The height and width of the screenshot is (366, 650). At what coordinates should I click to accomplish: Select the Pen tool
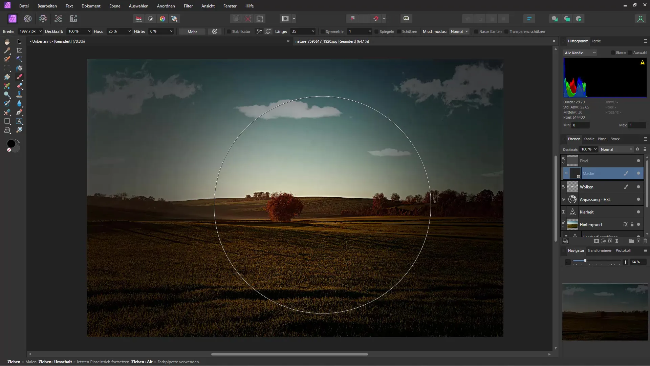pos(19,112)
